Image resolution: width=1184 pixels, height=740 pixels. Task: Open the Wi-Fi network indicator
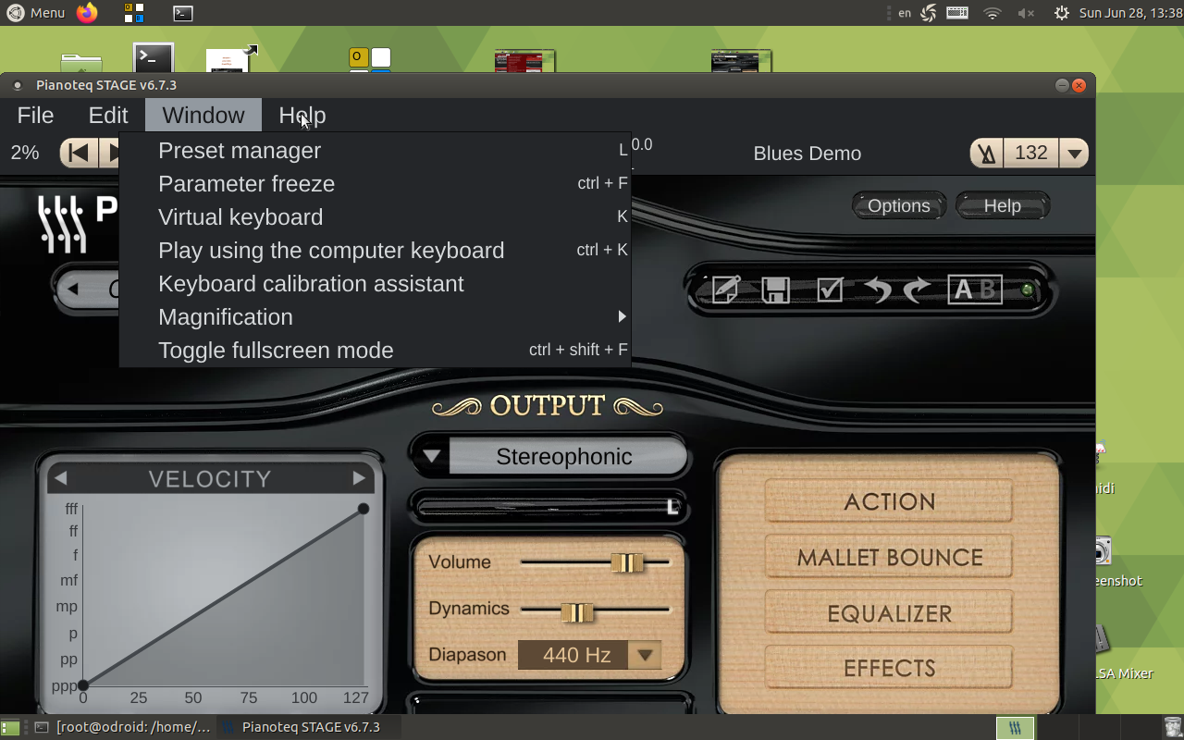click(993, 13)
